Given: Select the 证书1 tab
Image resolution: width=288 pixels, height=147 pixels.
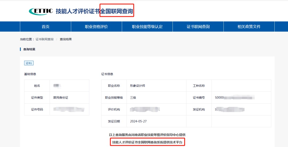Looking at the screenshot, I should tap(29, 63).
